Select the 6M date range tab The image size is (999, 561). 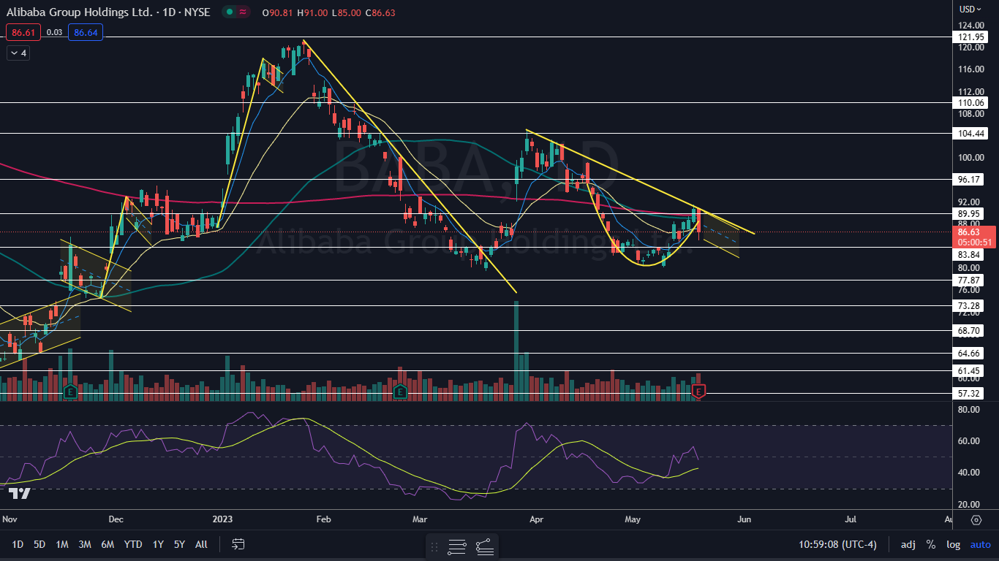[108, 544]
